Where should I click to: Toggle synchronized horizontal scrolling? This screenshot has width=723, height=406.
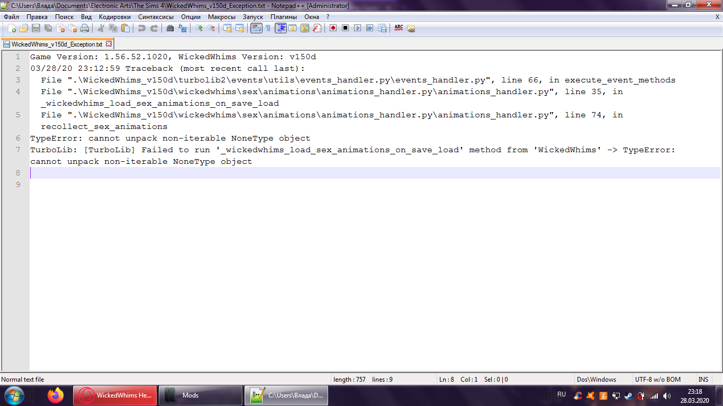(x=239, y=28)
